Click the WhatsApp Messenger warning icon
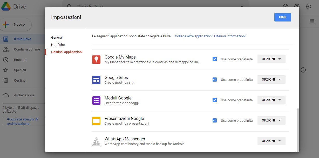 96,141
